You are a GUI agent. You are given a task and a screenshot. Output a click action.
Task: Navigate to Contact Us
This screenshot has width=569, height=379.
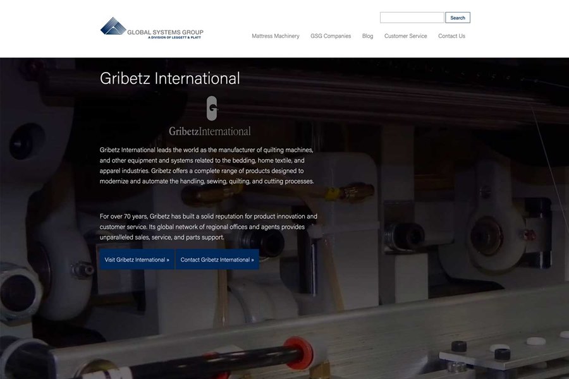click(x=451, y=36)
